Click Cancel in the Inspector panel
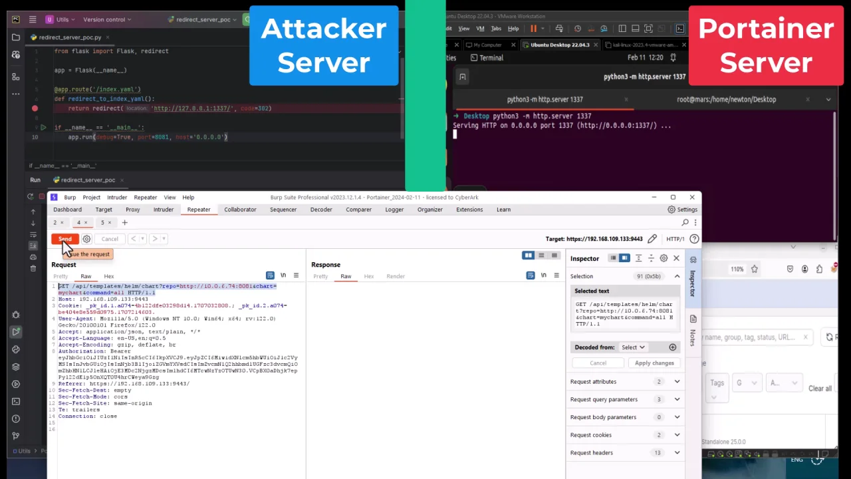 coord(598,363)
